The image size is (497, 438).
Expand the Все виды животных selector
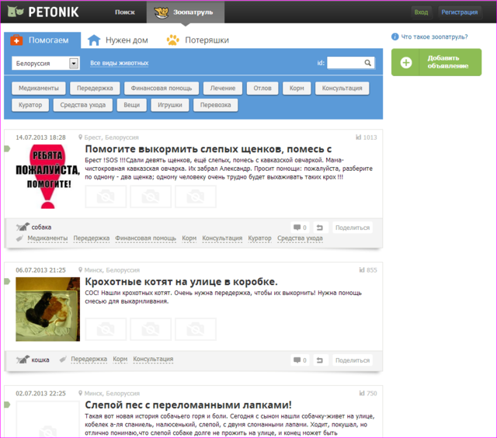pos(119,64)
